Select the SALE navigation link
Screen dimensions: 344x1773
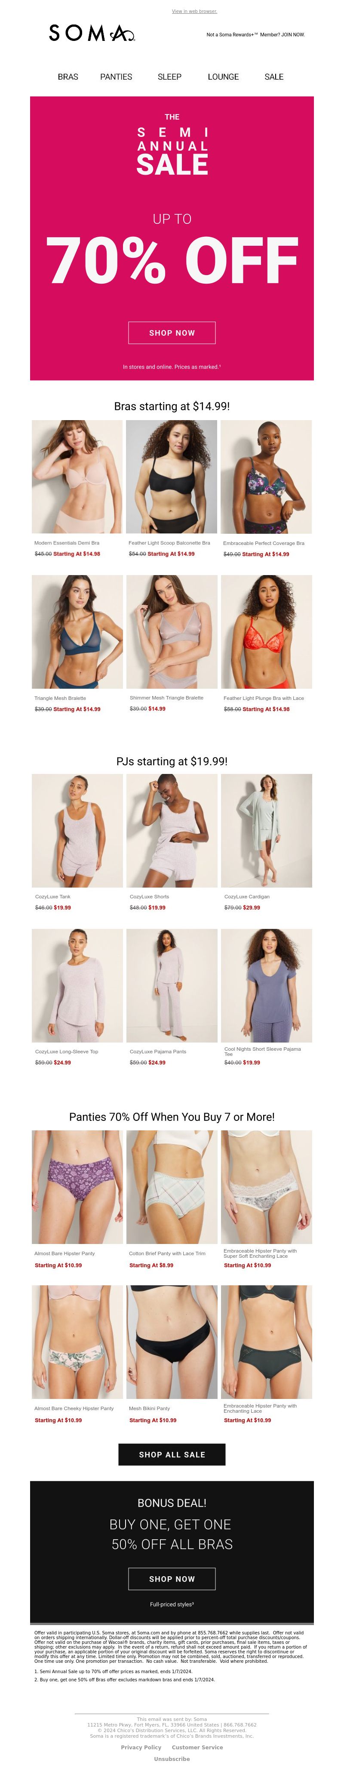coord(274,77)
